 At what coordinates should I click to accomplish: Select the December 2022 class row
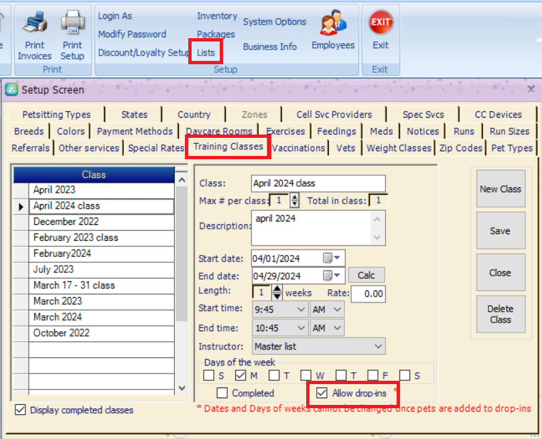(x=102, y=222)
